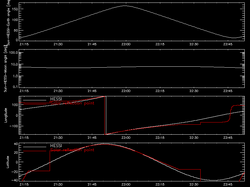
Task: Select the HESSI legend label in the Longitude plot
Action: [x=56, y=99]
